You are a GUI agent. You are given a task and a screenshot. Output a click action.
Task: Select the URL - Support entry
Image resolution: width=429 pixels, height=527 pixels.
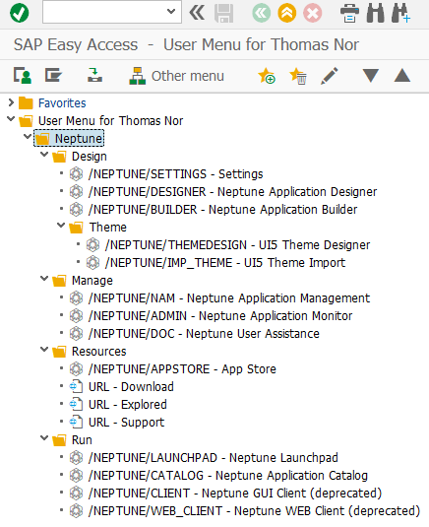click(x=126, y=423)
